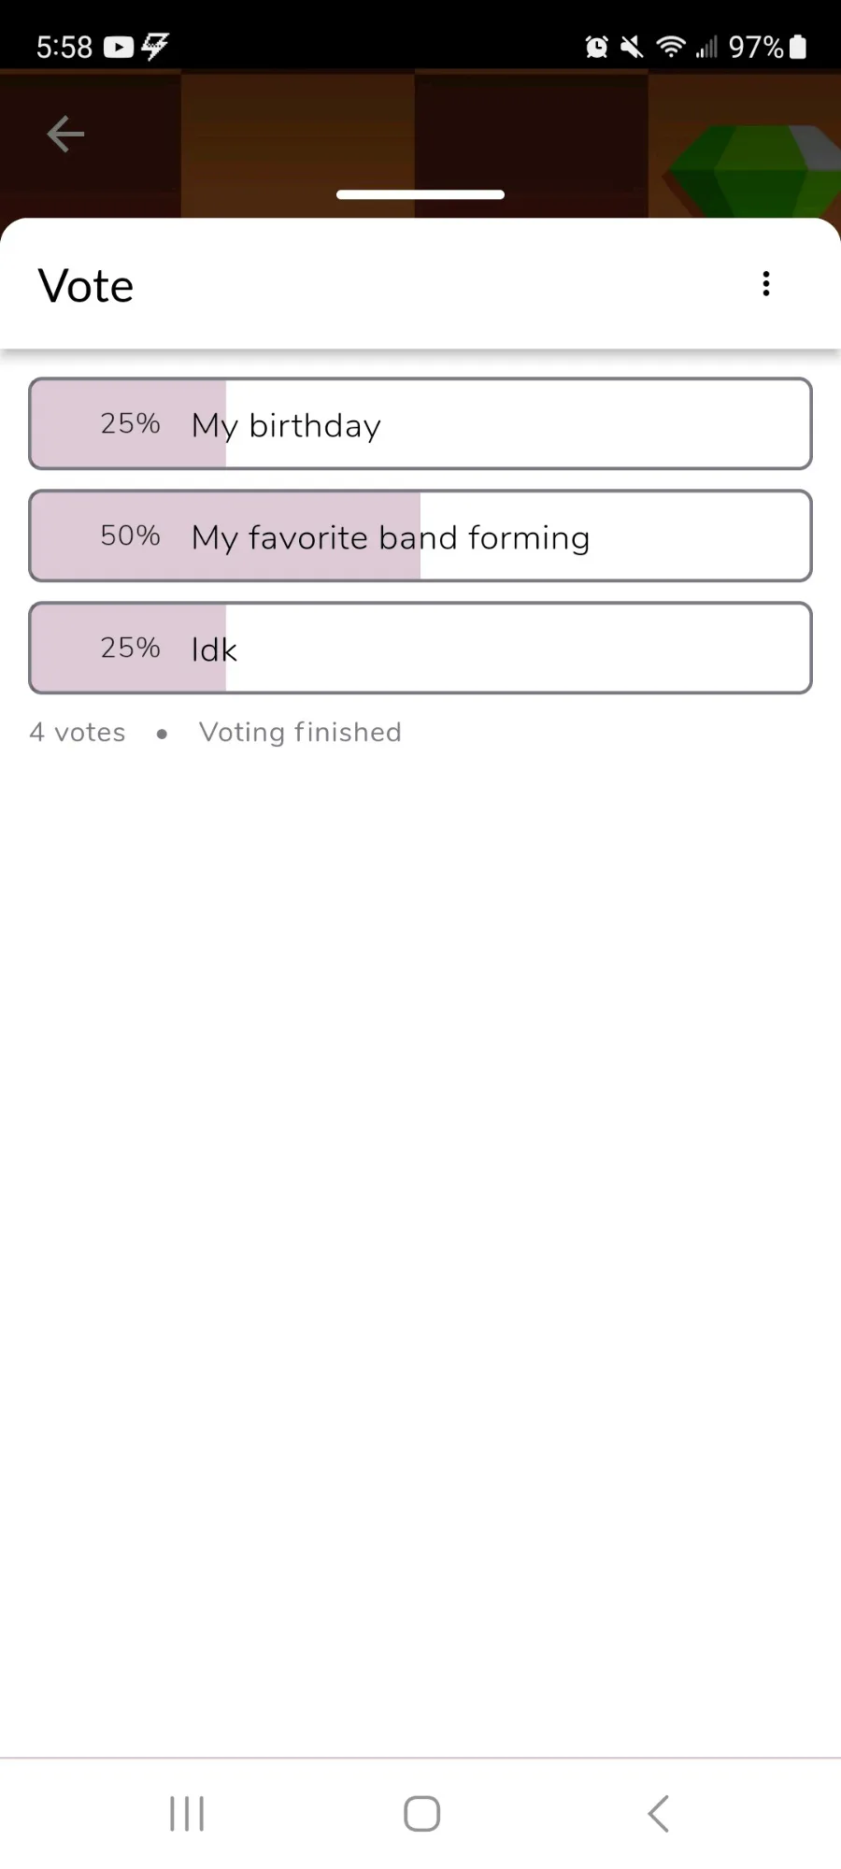The image size is (841, 1869).
Task: Tap the Android navigation back chevron
Action: (658, 1814)
